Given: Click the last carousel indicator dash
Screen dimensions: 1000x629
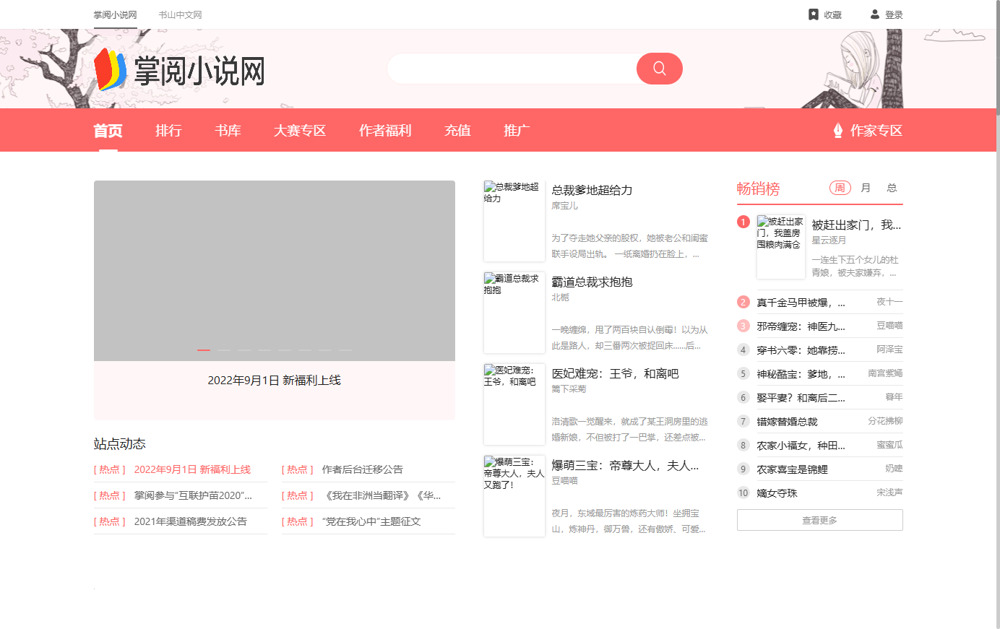Looking at the screenshot, I should (x=345, y=350).
